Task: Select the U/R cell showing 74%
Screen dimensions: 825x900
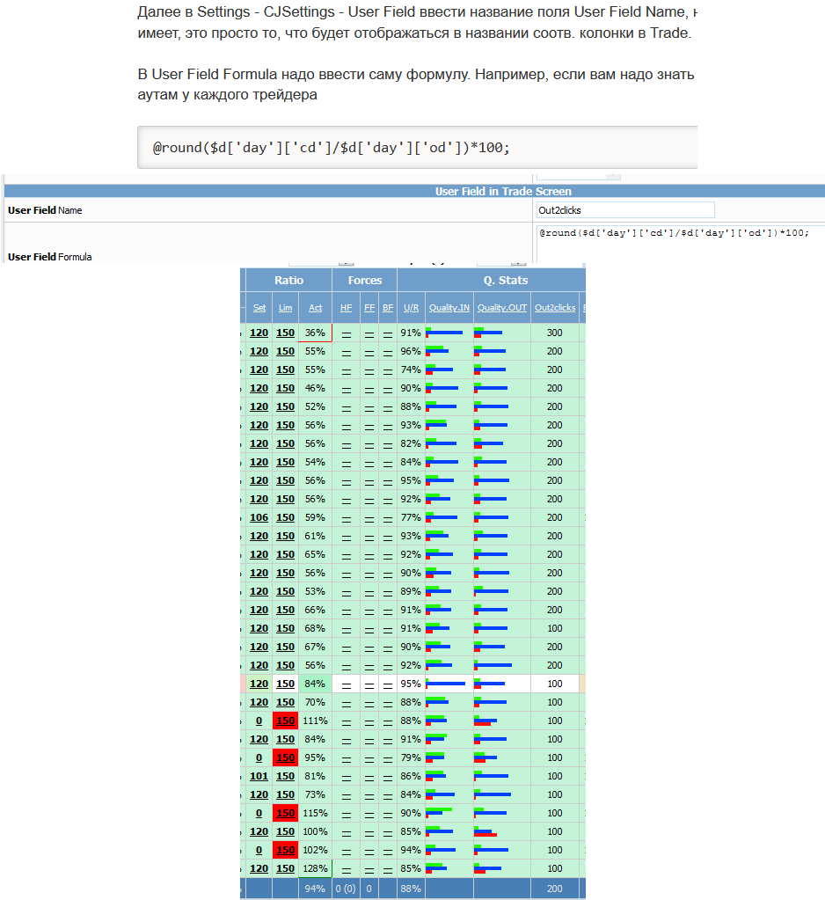Action: point(411,370)
